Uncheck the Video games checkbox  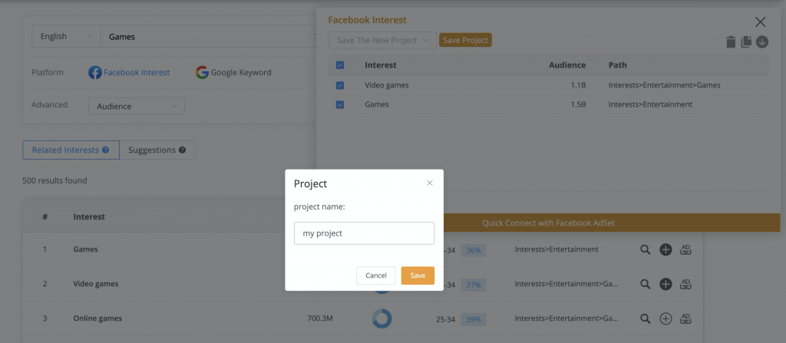pos(340,85)
